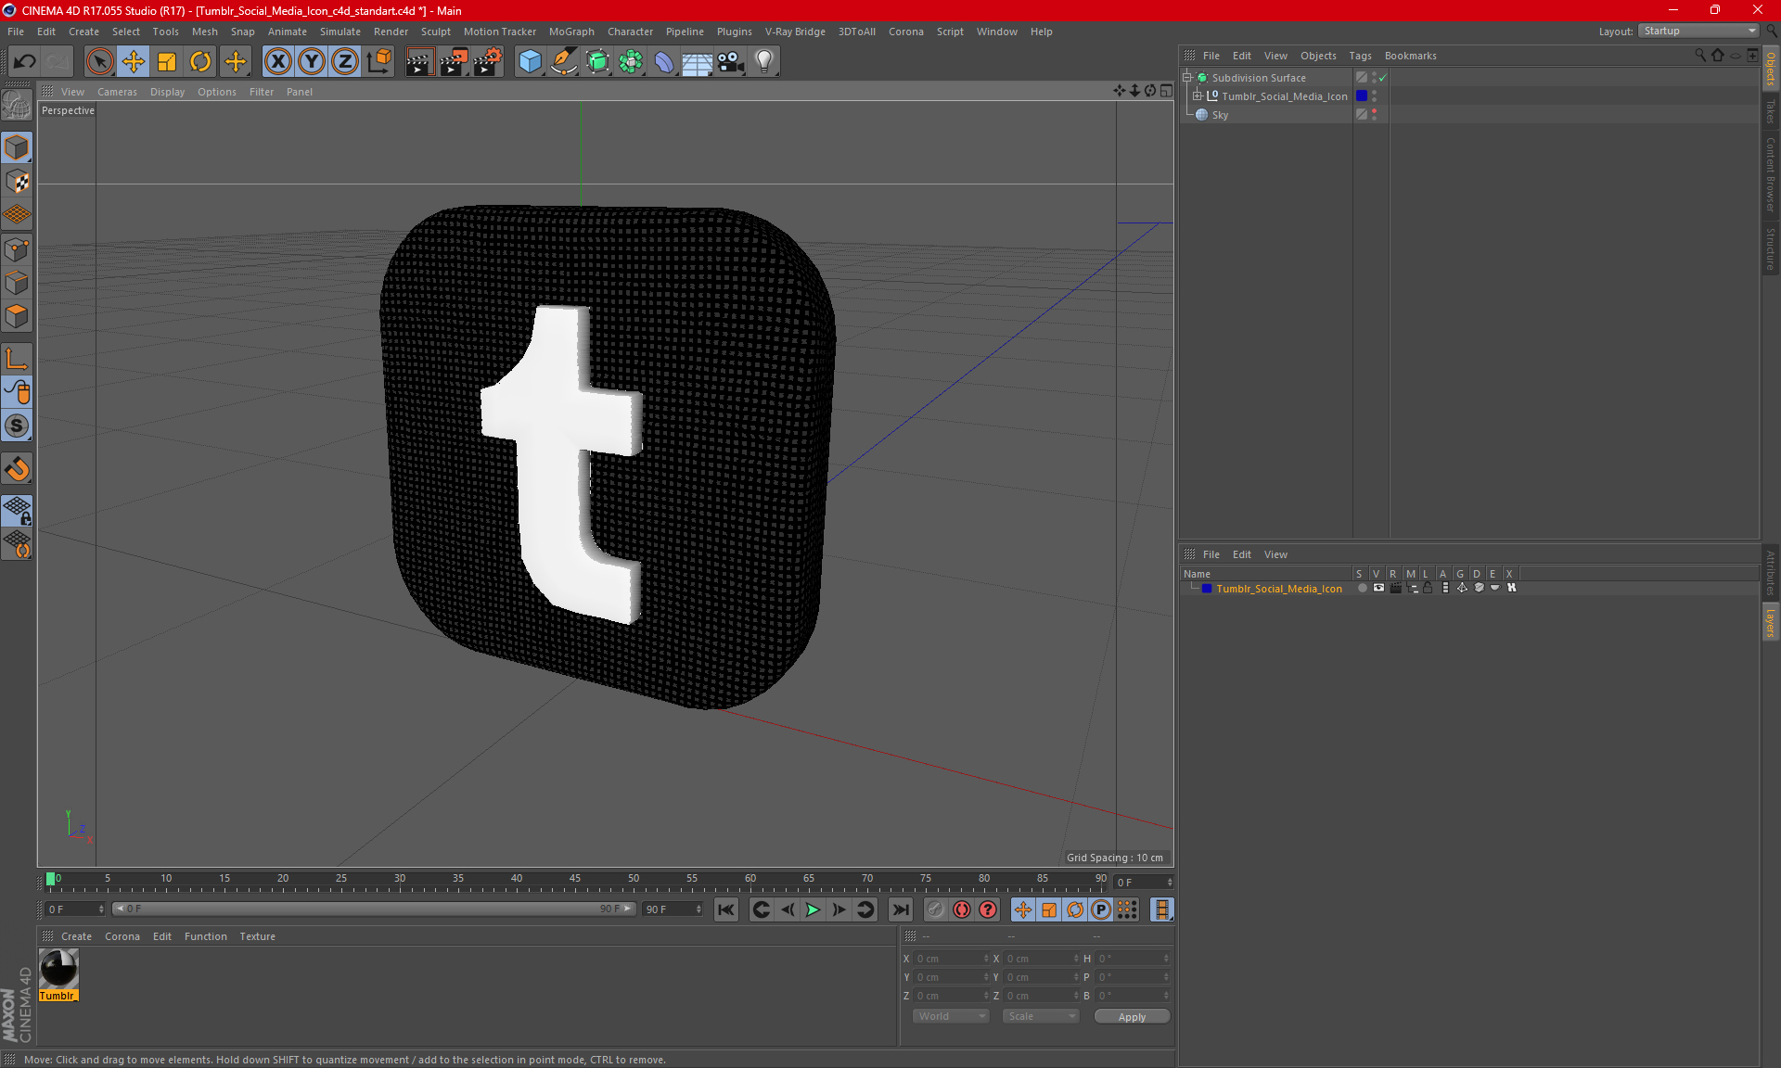1781x1068 pixels.
Task: Toggle layer Solo for Tumblr_Social_Media_Icon
Action: click(x=1362, y=588)
